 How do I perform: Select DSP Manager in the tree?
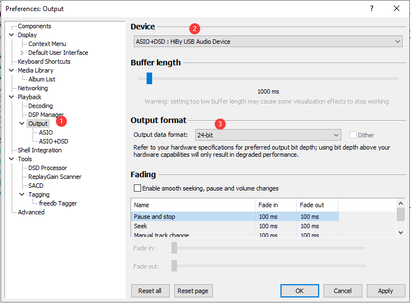46,115
